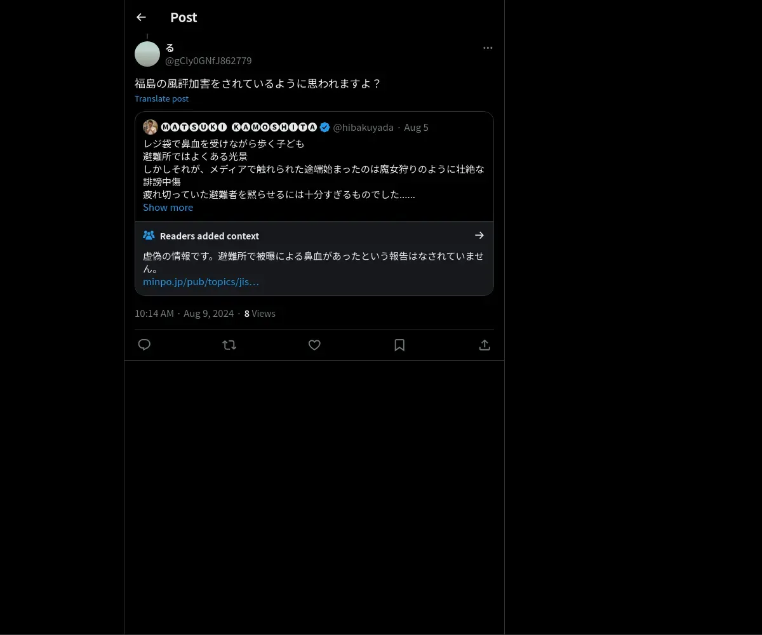Click MATSUKI KAMOSHITA display name
The image size is (762, 635).
tap(239, 127)
